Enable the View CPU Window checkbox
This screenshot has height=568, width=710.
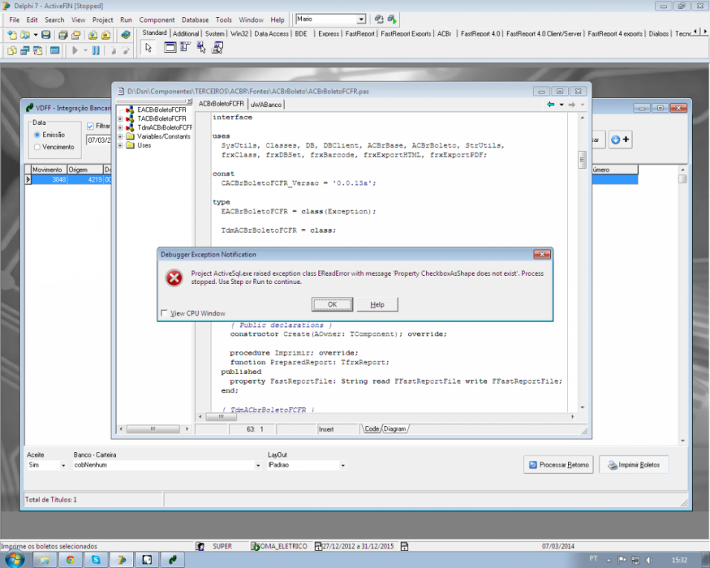point(165,313)
